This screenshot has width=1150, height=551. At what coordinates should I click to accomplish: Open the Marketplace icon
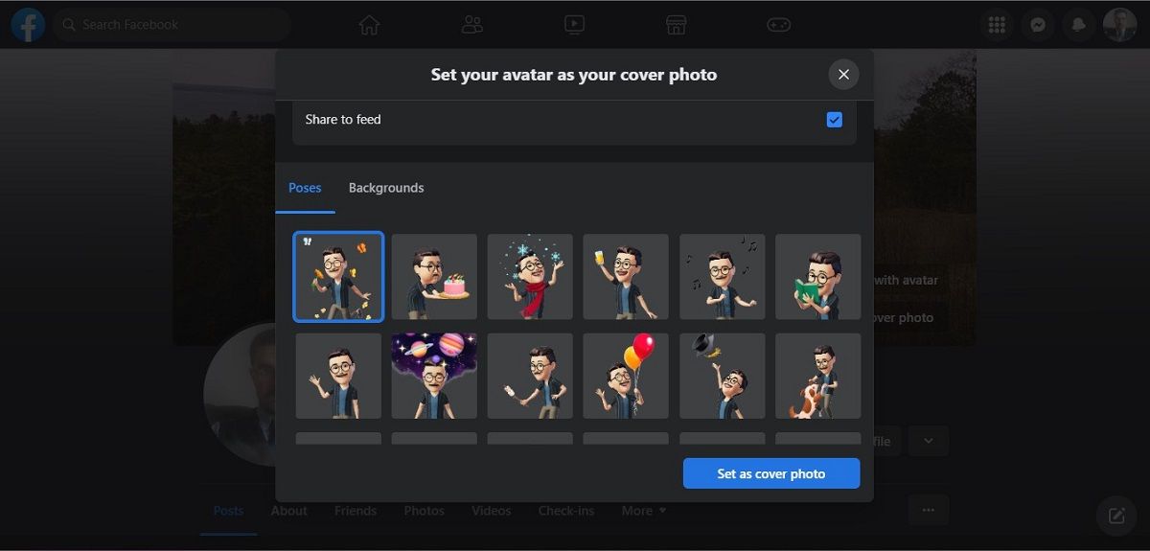pyautogui.click(x=677, y=24)
